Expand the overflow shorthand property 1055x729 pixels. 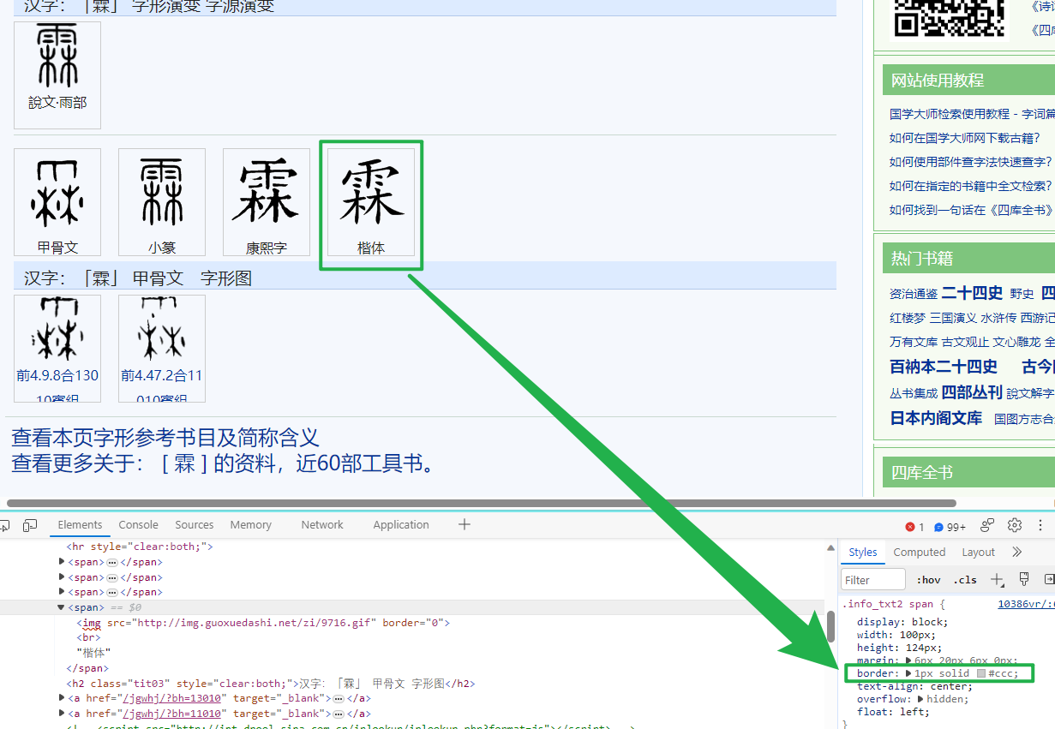click(x=921, y=699)
